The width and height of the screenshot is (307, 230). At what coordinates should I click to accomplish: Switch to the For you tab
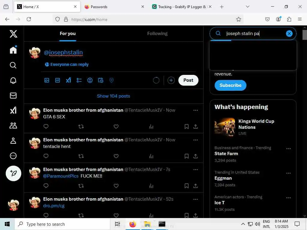[68, 34]
